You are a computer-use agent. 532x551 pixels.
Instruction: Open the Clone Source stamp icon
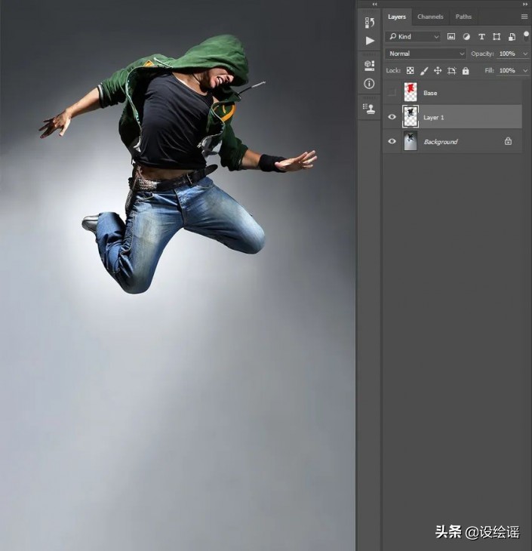(369, 108)
